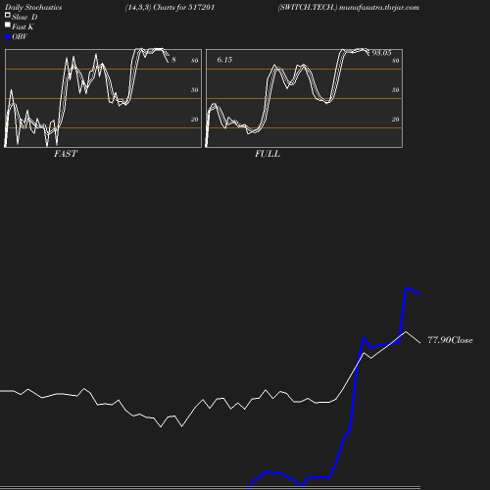The image size is (490, 490).
Task: Select '(14,3,3) Charts for 517201' text
Action: coord(170,8)
